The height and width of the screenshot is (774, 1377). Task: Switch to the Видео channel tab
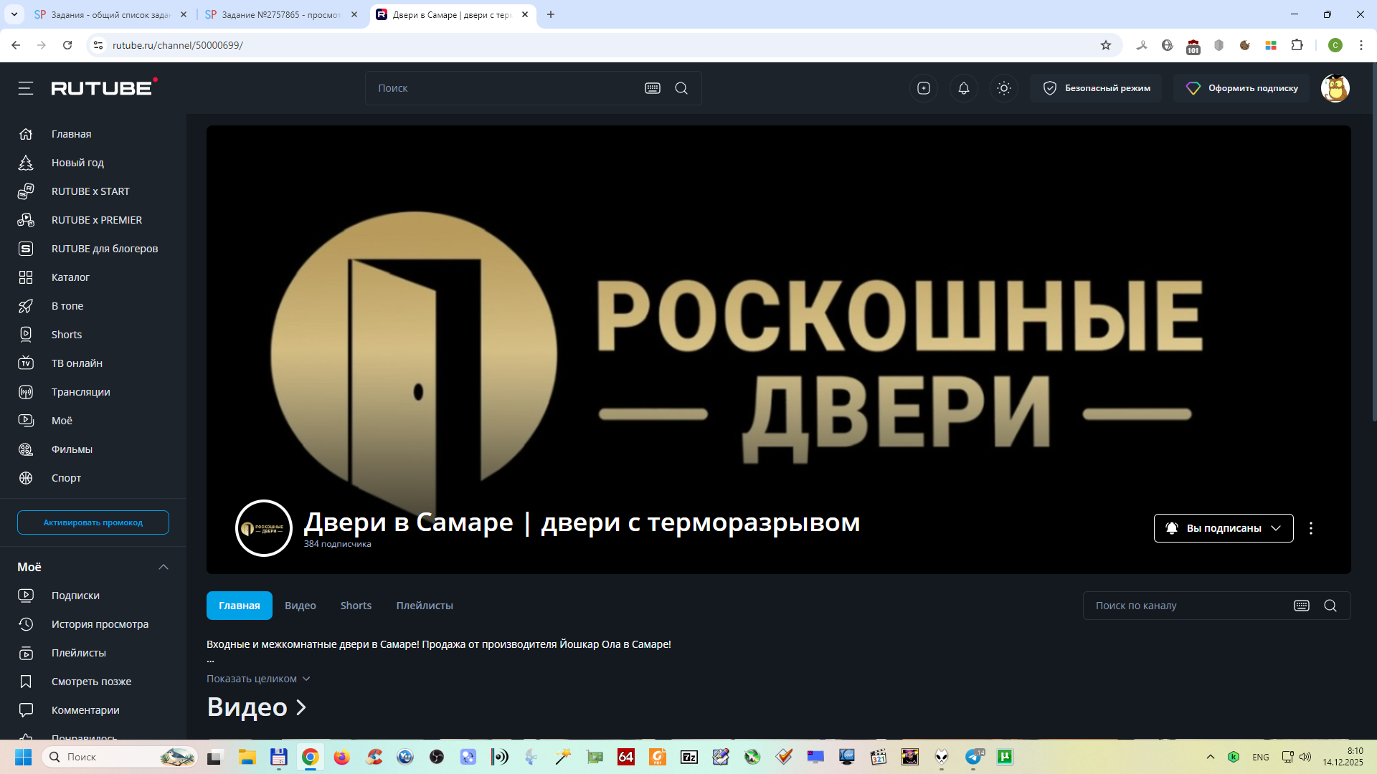pos(300,606)
